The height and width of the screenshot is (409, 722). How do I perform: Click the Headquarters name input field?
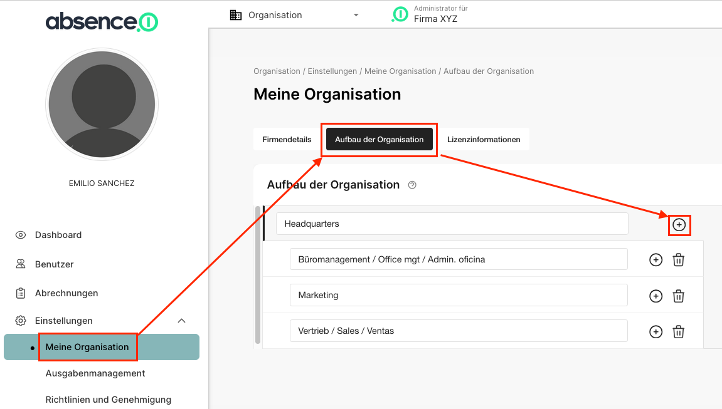pyautogui.click(x=452, y=224)
